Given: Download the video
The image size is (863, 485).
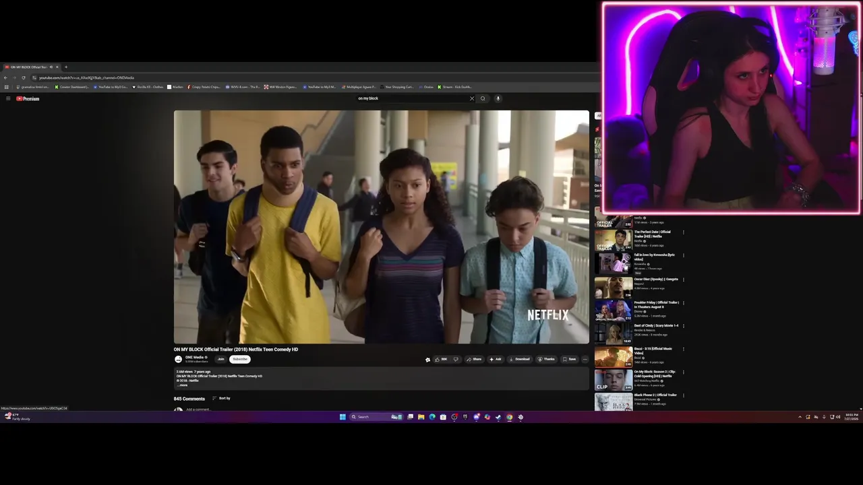Looking at the screenshot, I should (x=519, y=359).
